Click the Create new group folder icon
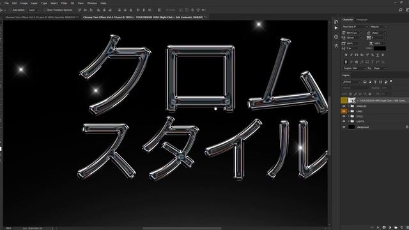This screenshot has height=230, width=409. point(396,227)
